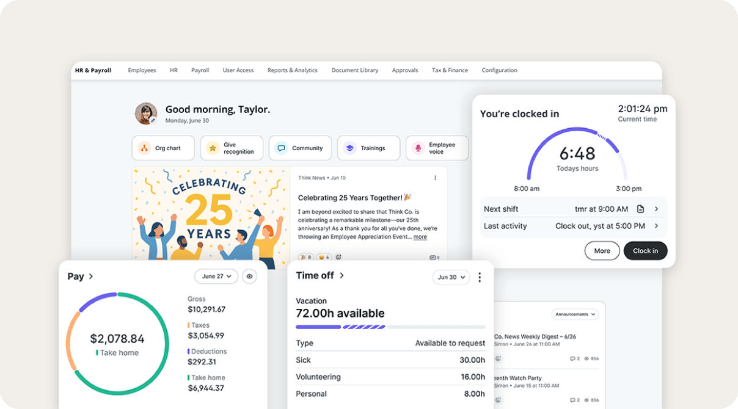
Task: Expand the Last activity row chevron
Action: 657,226
